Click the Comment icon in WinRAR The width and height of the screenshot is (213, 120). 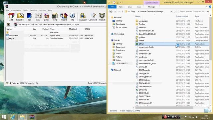click(93, 17)
